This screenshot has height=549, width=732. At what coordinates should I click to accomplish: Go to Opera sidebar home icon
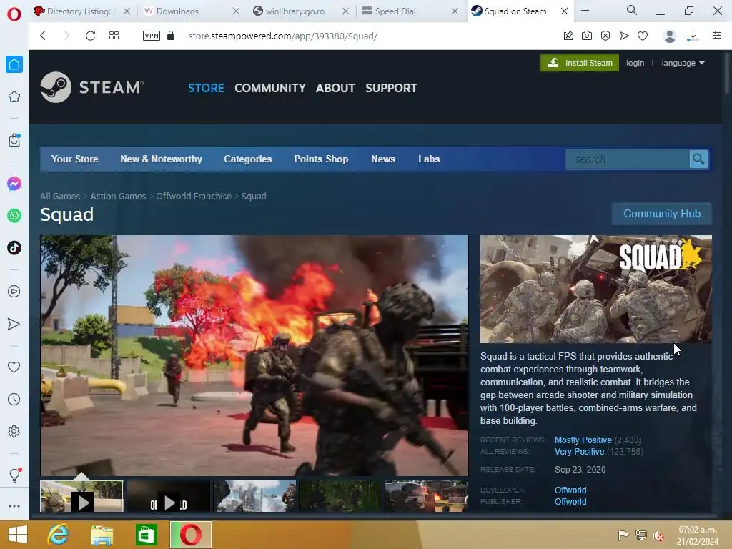coord(14,64)
